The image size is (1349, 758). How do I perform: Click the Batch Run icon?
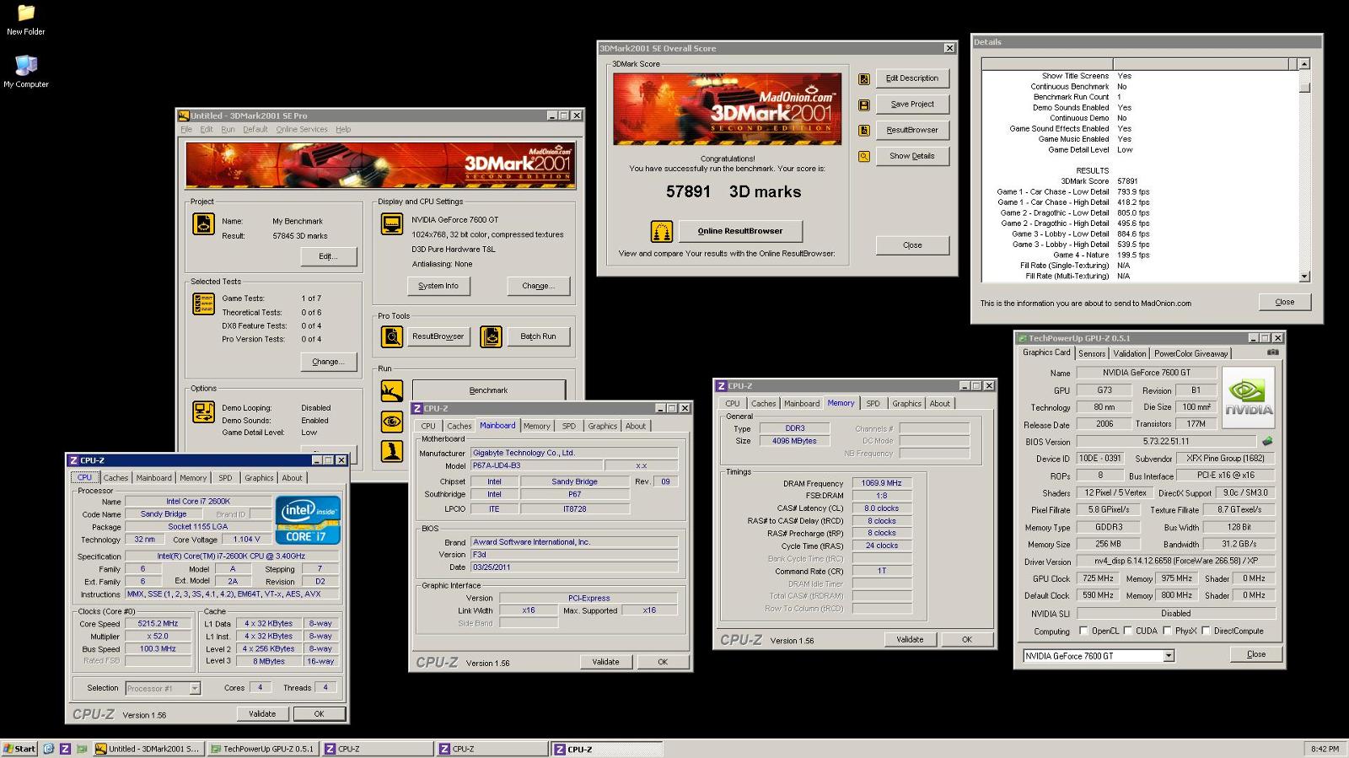pos(491,336)
